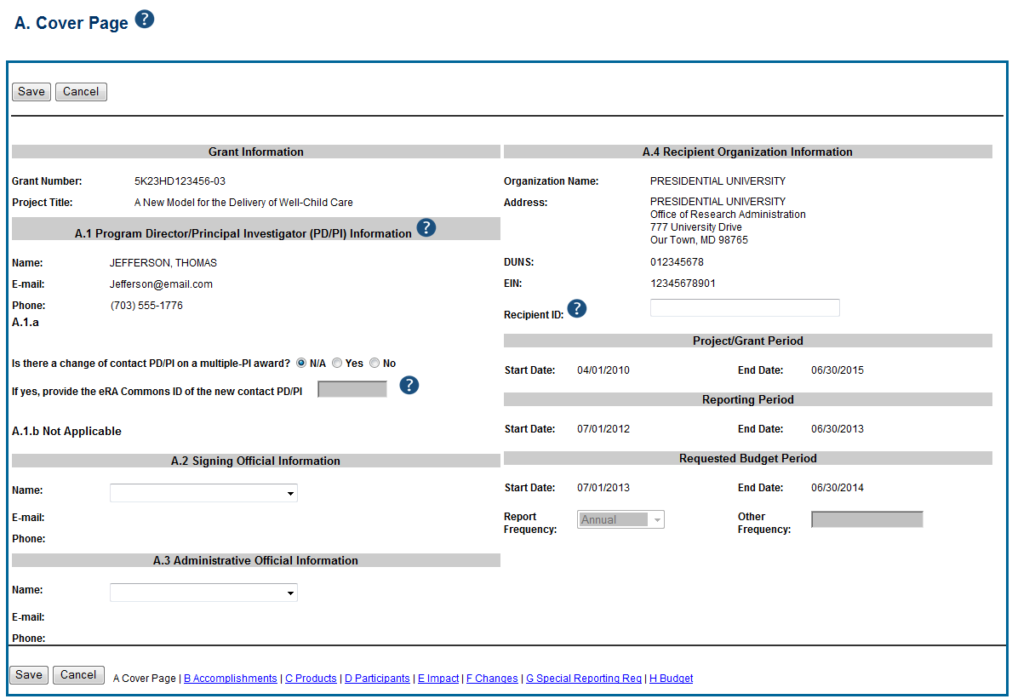Screen dimensions: 1012x699
Task: Open help icon beside Cover Page heading
Action: [145, 20]
